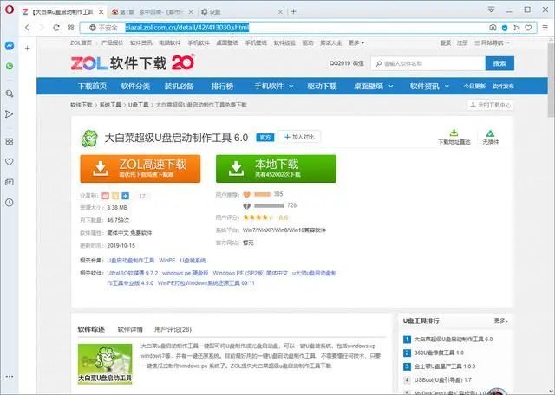Open Speed Dial grid next to reload
Viewport: 555px width, 395px height.
[71, 27]
